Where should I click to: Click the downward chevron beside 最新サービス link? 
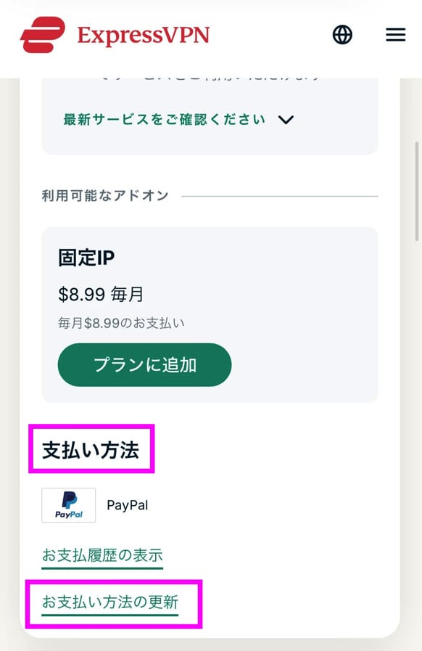pos(286,120)
